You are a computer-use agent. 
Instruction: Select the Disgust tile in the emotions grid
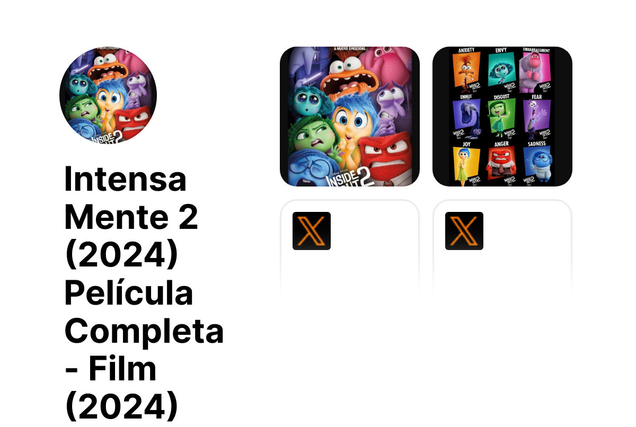tap(501, 117)
